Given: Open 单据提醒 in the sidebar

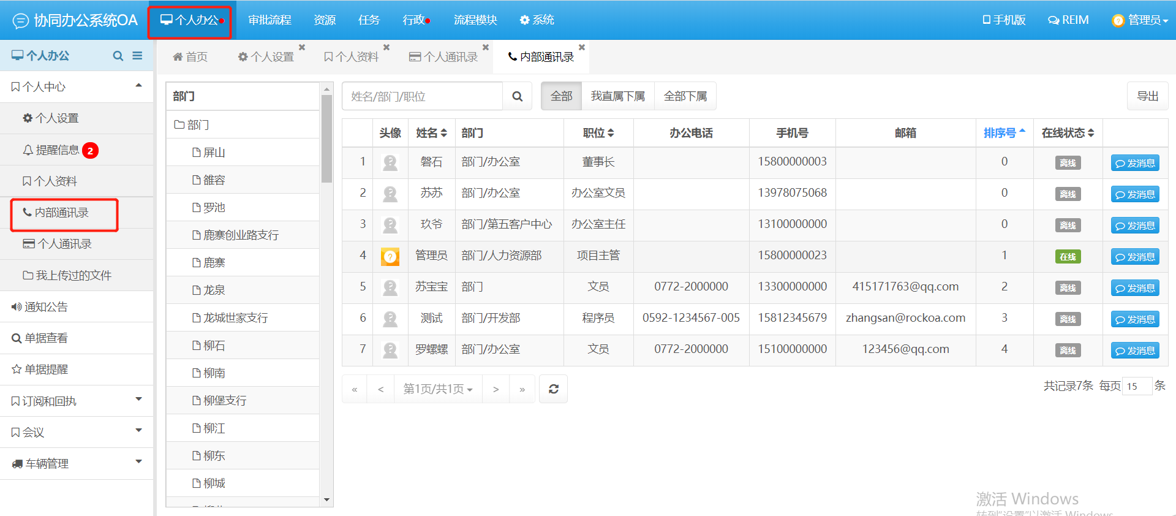Looking at the screenshot, I should tap(77, 370).
